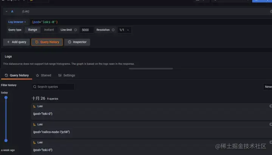
Task: Click the Starred tab star icon
Action: point(37,75)
